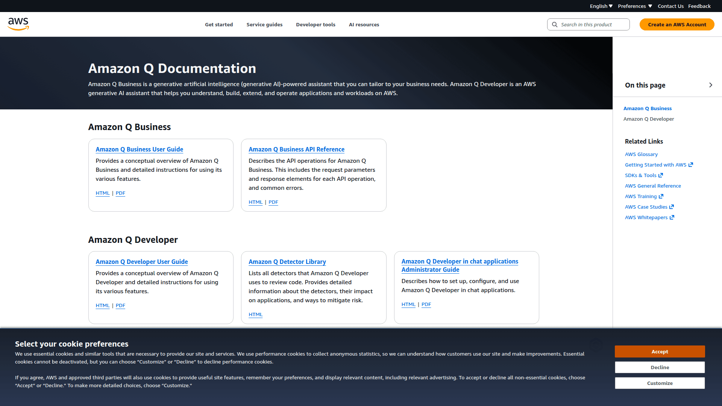The height and width of the screenshot is (406, 722).
Task: Open the Preferences dropdown
Action: pyautogui.click(x=634, y=6)
